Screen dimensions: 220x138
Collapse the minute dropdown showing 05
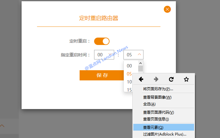[x=133, y=55]
